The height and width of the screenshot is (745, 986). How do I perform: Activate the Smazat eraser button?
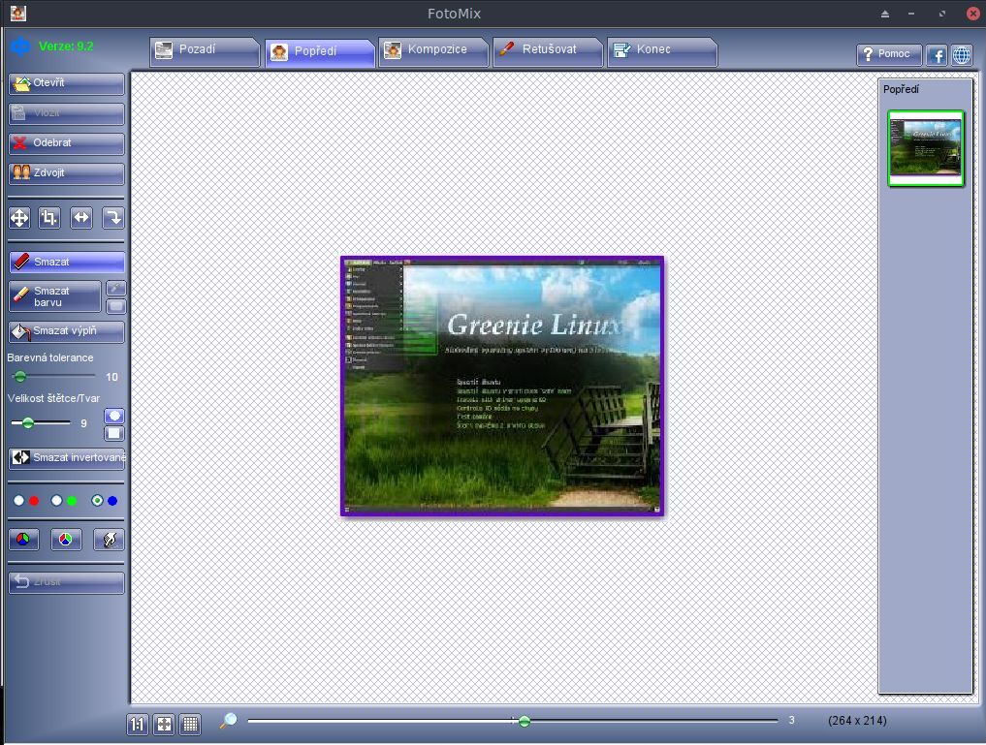pyautogui.click(x=67, y=262)
